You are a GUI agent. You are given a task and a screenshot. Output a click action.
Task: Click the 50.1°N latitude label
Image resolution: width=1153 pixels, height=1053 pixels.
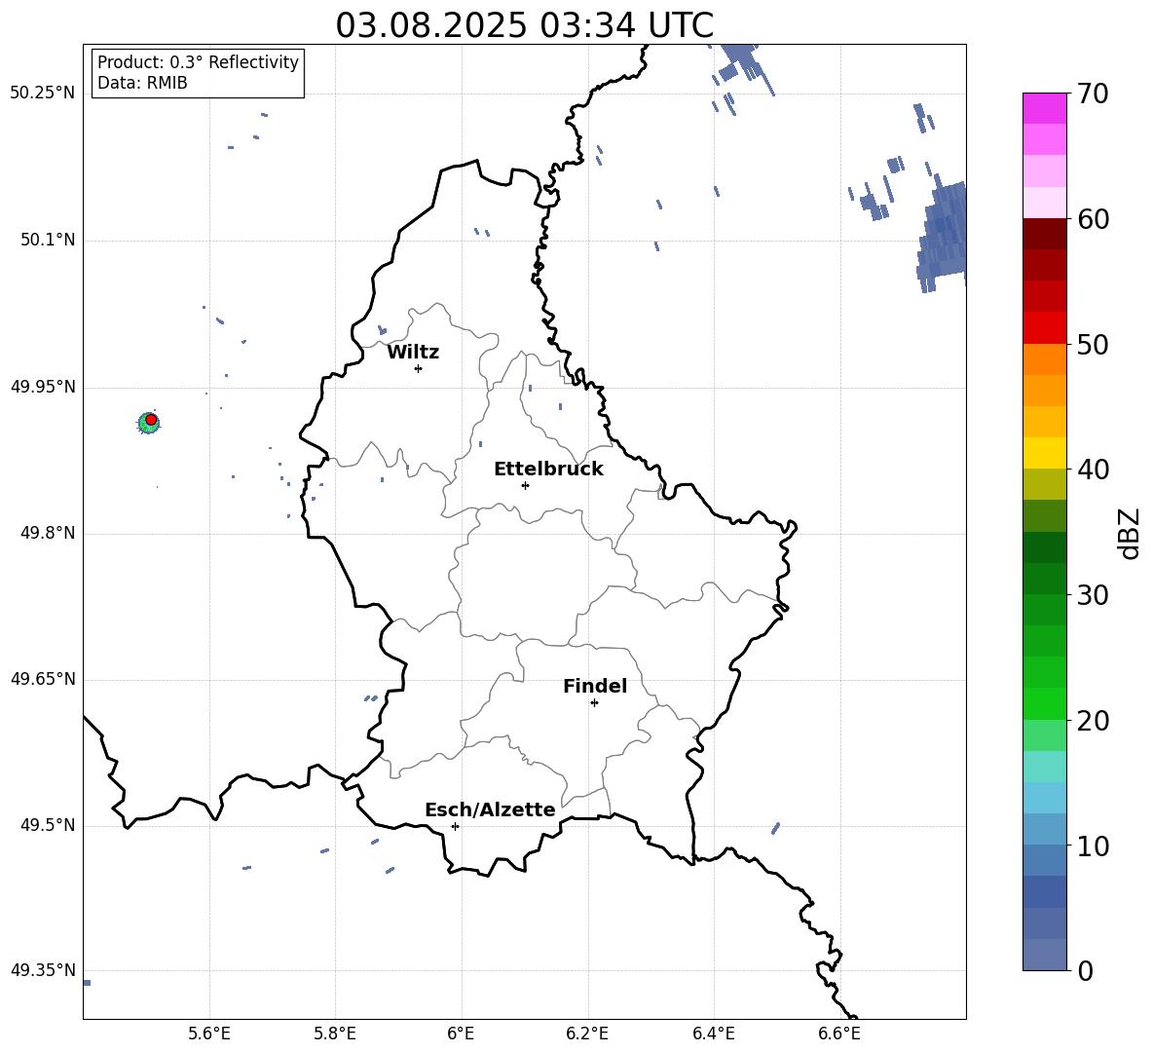pos(48,241)
